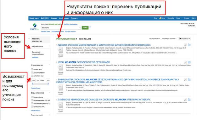Open Новый поиск in the top menu
Image resolution: width=197 pixels, height=120 pixels.
(x=34, y=18)
